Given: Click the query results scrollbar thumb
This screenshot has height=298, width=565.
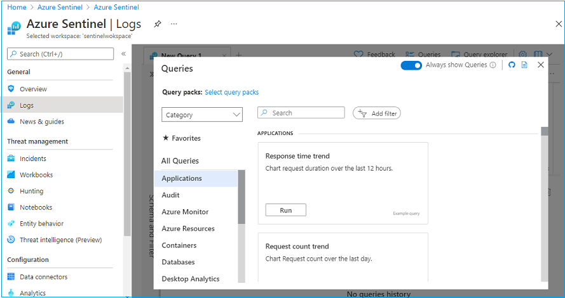Looking at the screenshot, I should tap(545, 131).
